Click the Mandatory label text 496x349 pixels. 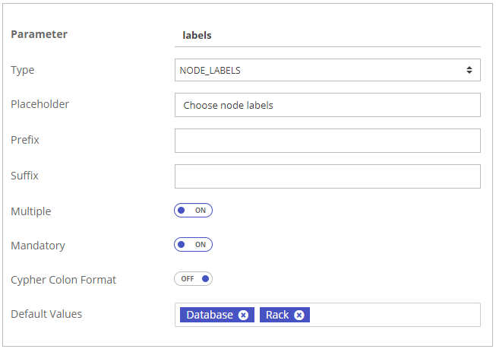[38, 246]
